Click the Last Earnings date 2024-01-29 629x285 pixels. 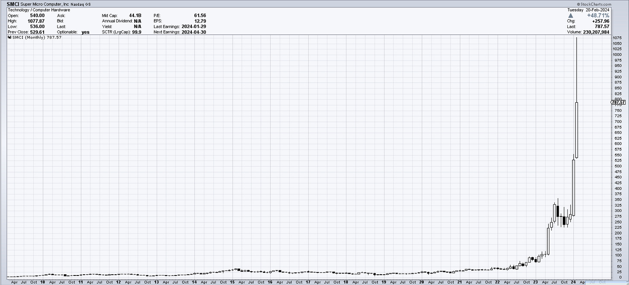click(194, 26)
